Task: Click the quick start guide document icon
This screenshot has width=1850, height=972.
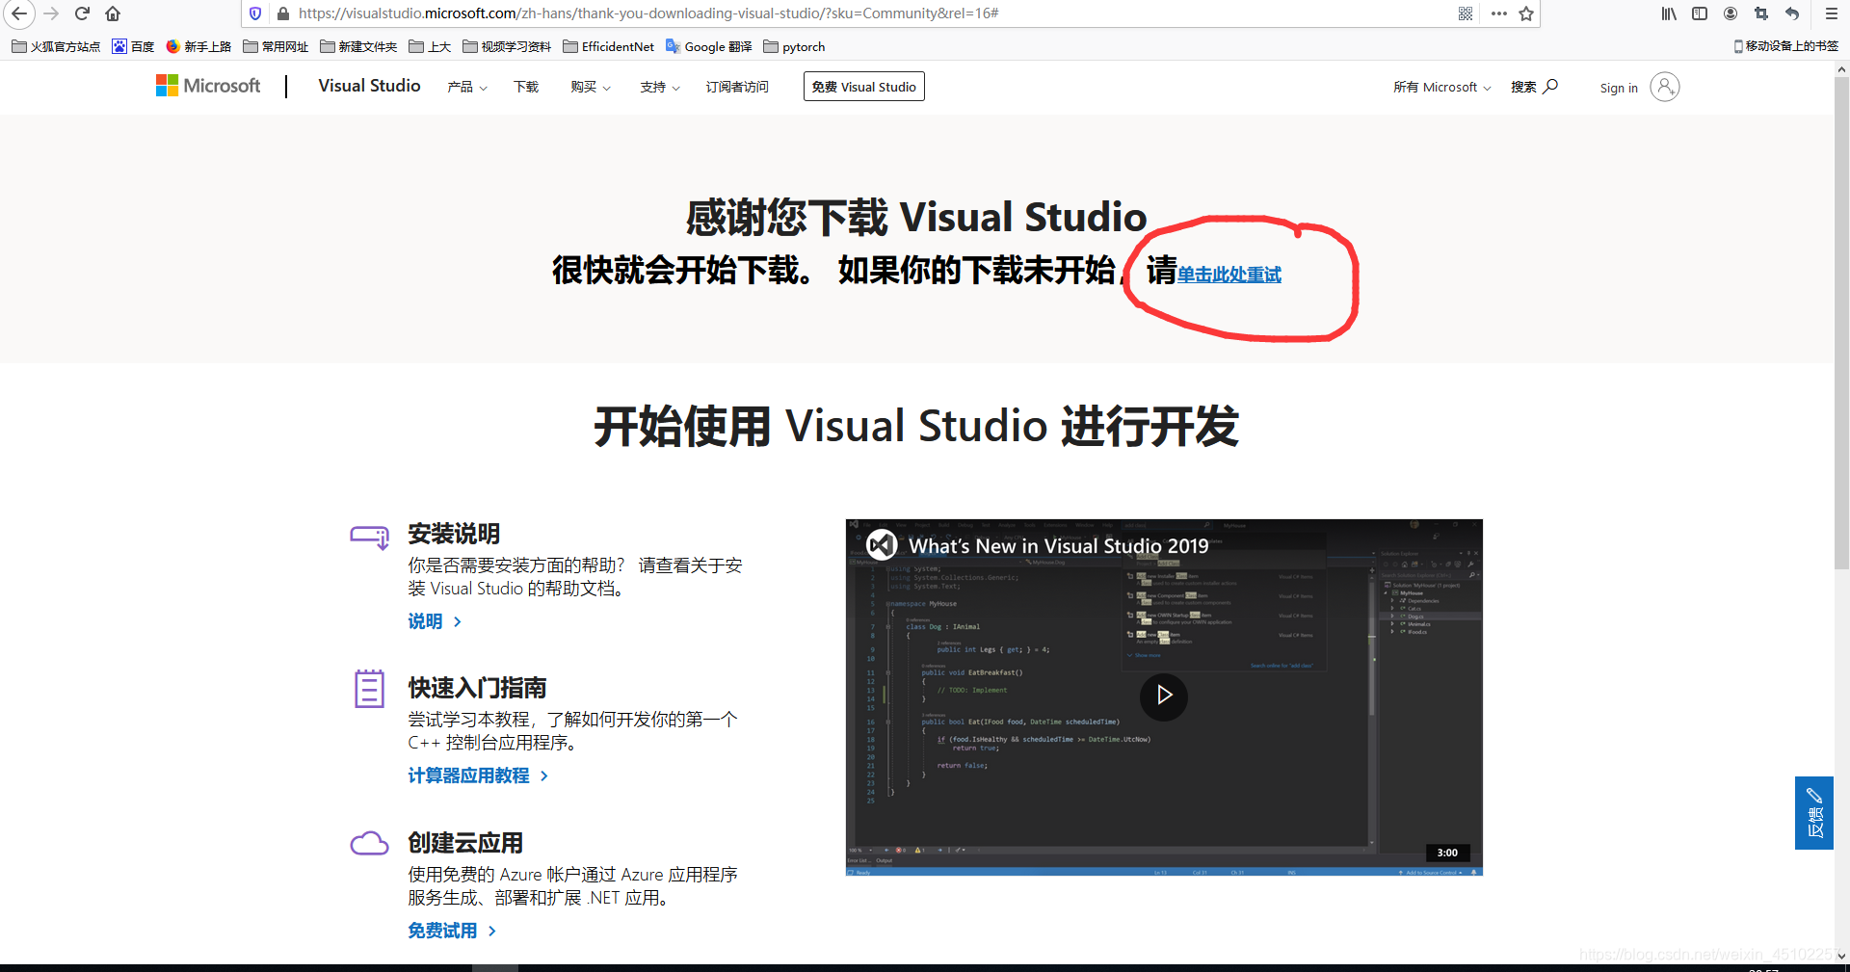Action: [x=369, y=689]
